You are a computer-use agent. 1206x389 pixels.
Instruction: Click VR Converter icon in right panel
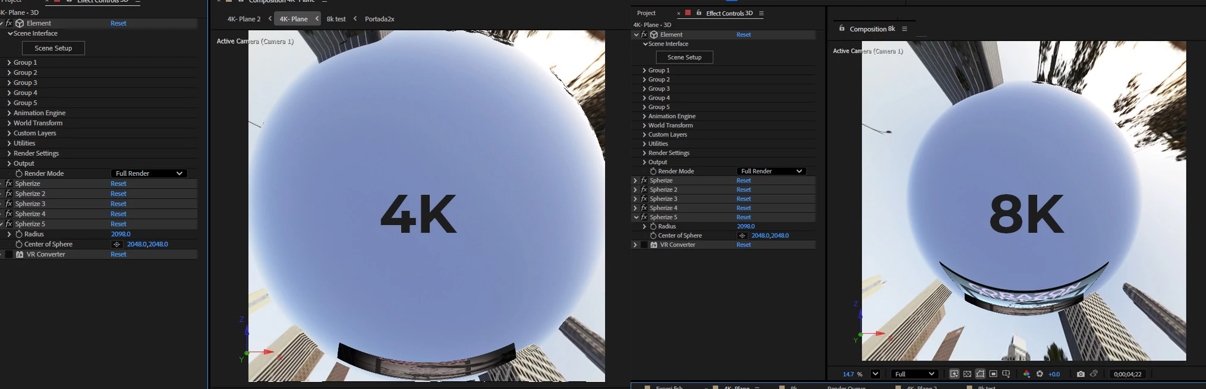(x=654, y=245)
